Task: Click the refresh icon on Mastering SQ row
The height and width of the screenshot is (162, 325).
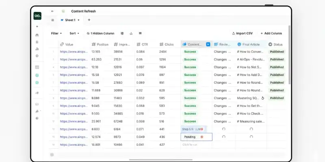Action: pos(262,98)
